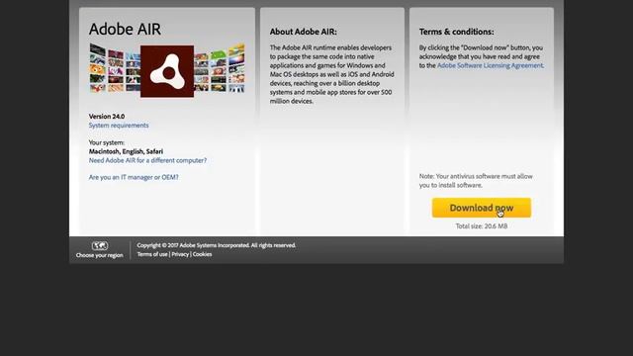Click the Copyright 2017 Adobe Systems text
The width and height of the screenshot is (633, 356).
217,245
